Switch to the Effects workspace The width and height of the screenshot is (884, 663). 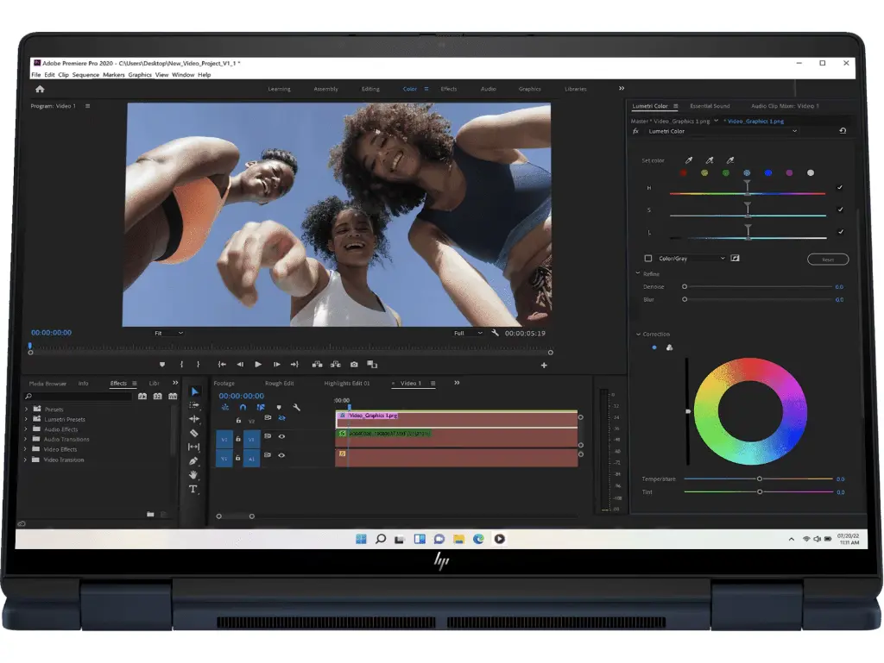[449, 89]
